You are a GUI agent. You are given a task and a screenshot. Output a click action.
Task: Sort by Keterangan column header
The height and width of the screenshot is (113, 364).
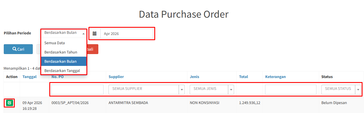276,77
